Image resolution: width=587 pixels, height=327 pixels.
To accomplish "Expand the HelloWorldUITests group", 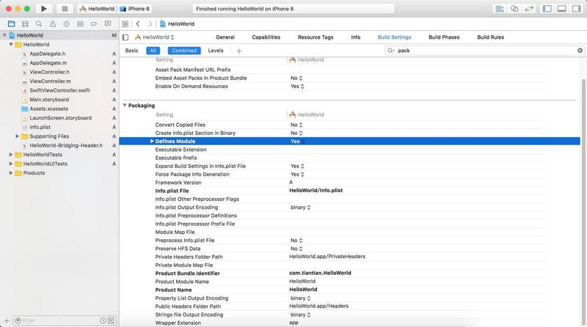I will (11, 164).
